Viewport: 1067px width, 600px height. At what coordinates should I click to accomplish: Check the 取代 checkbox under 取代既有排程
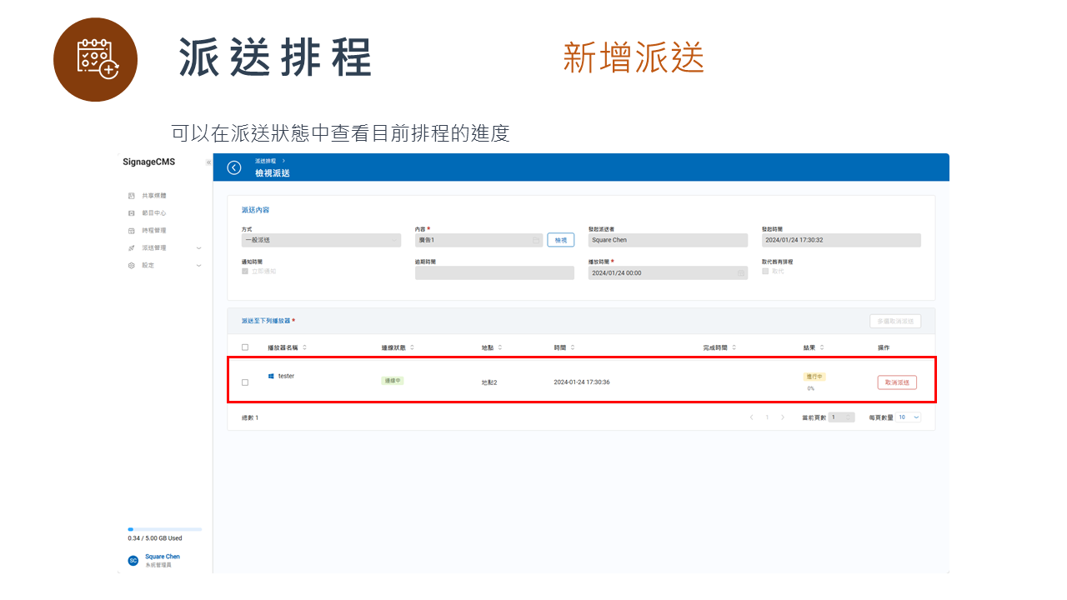click(764, 271)
